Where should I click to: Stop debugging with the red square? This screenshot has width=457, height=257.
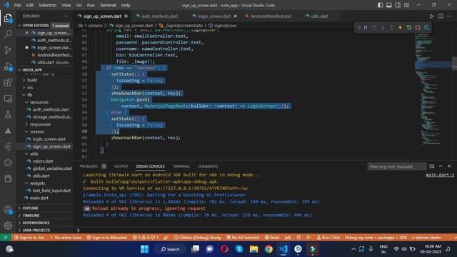click(418, 27)
